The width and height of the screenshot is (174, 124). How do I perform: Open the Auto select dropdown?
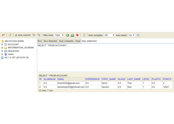(x=132, y=35)
